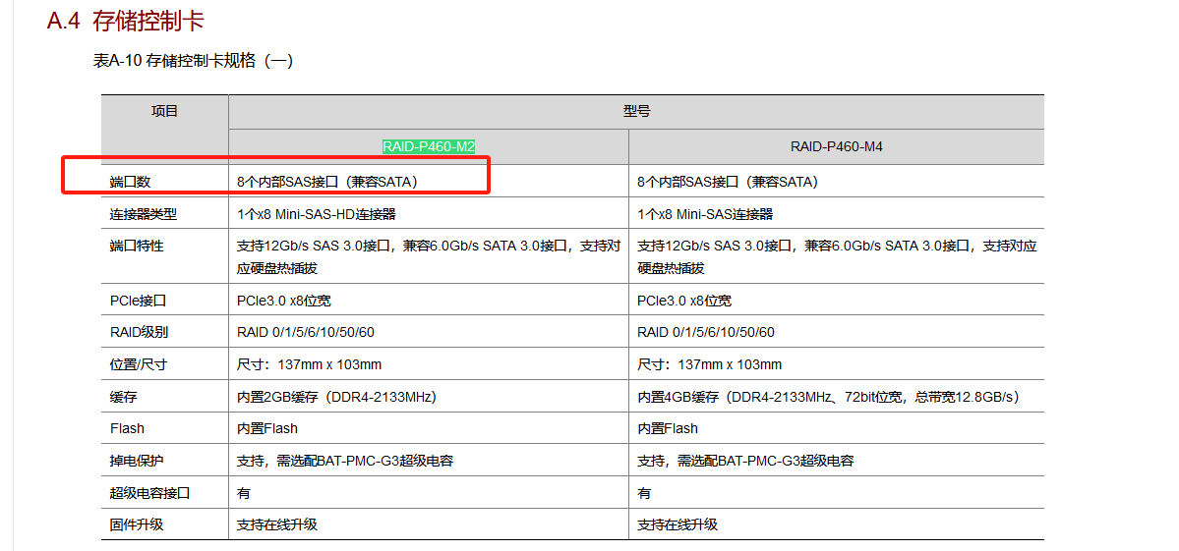This screenshot has width=1179, height=551.
Task: Click the Flash row label
Action: click(127, 428)
